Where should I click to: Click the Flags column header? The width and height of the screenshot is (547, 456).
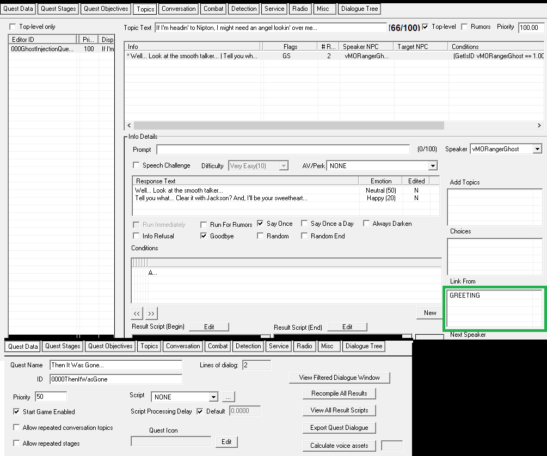point(290,47)
